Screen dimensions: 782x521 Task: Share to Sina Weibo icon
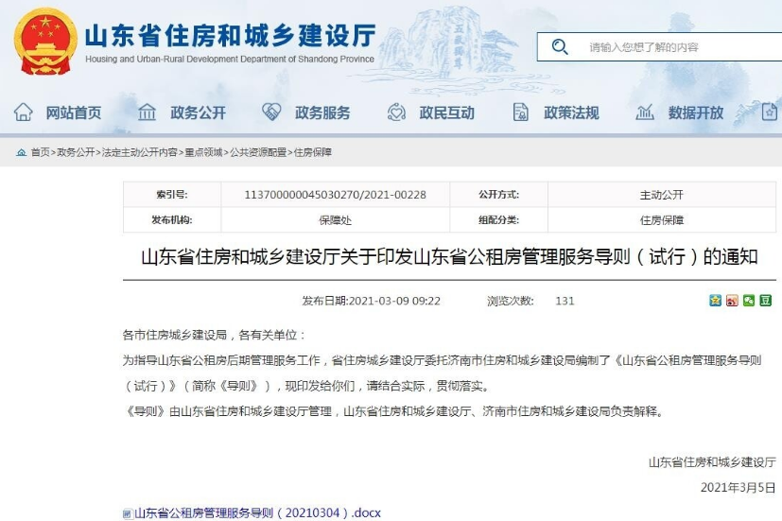pos(732,300)
